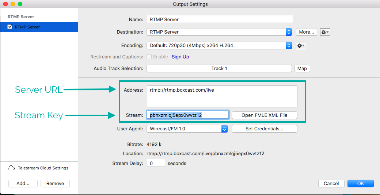
Task: Click the gear icon beside Encoding dropdown
Action: [x=301, y=46]
